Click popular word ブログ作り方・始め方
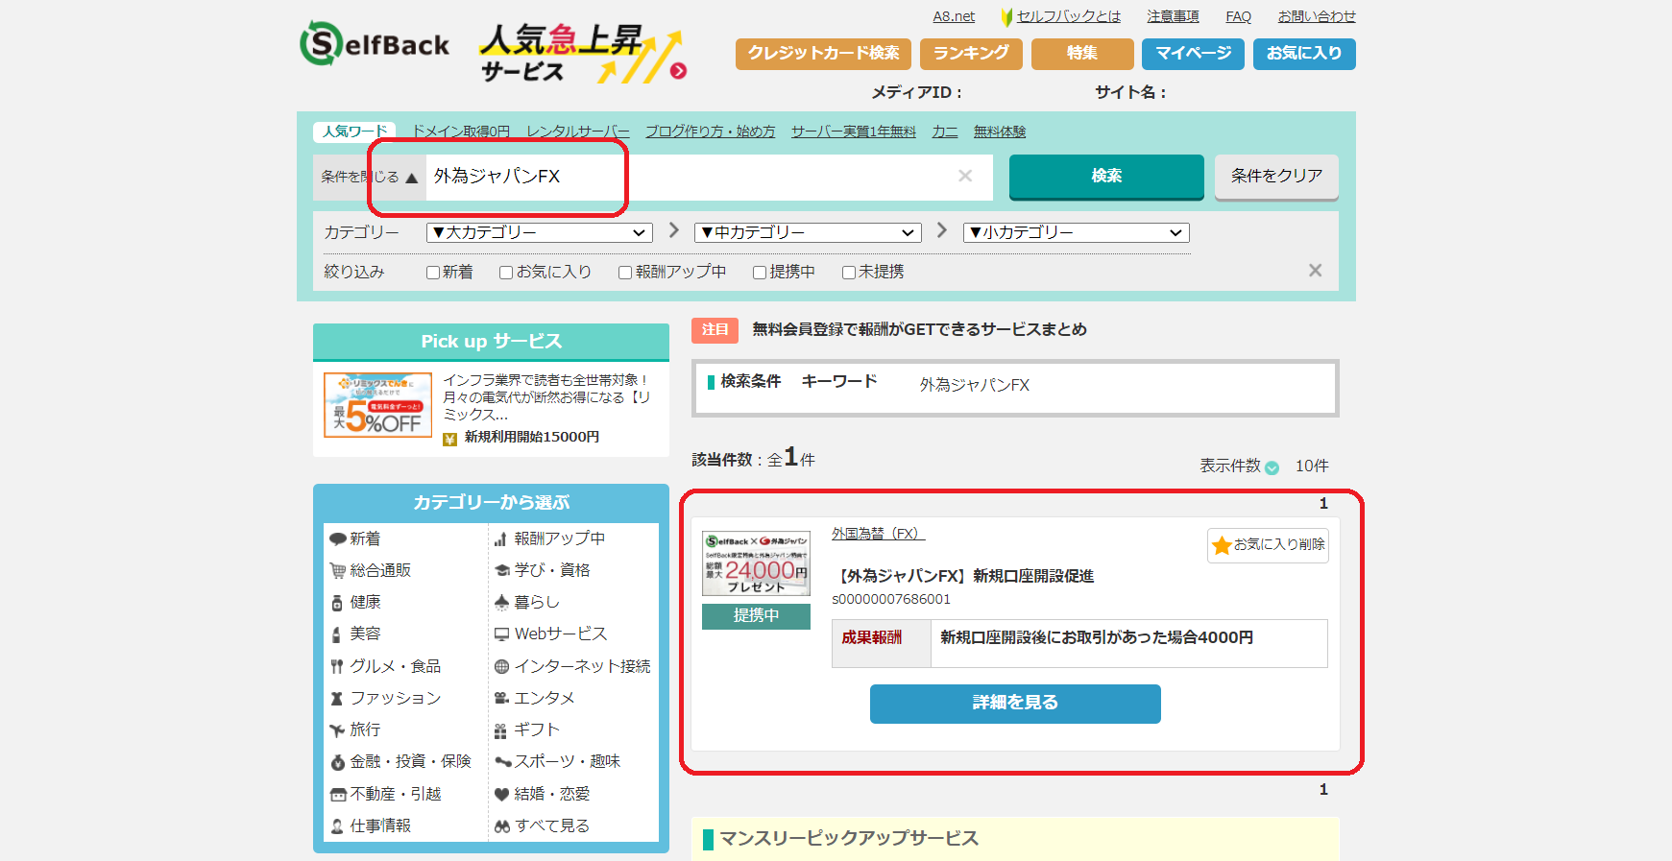Image resolution: width=1672 pixels, height=861 pixels. click(x=710, y=132)
